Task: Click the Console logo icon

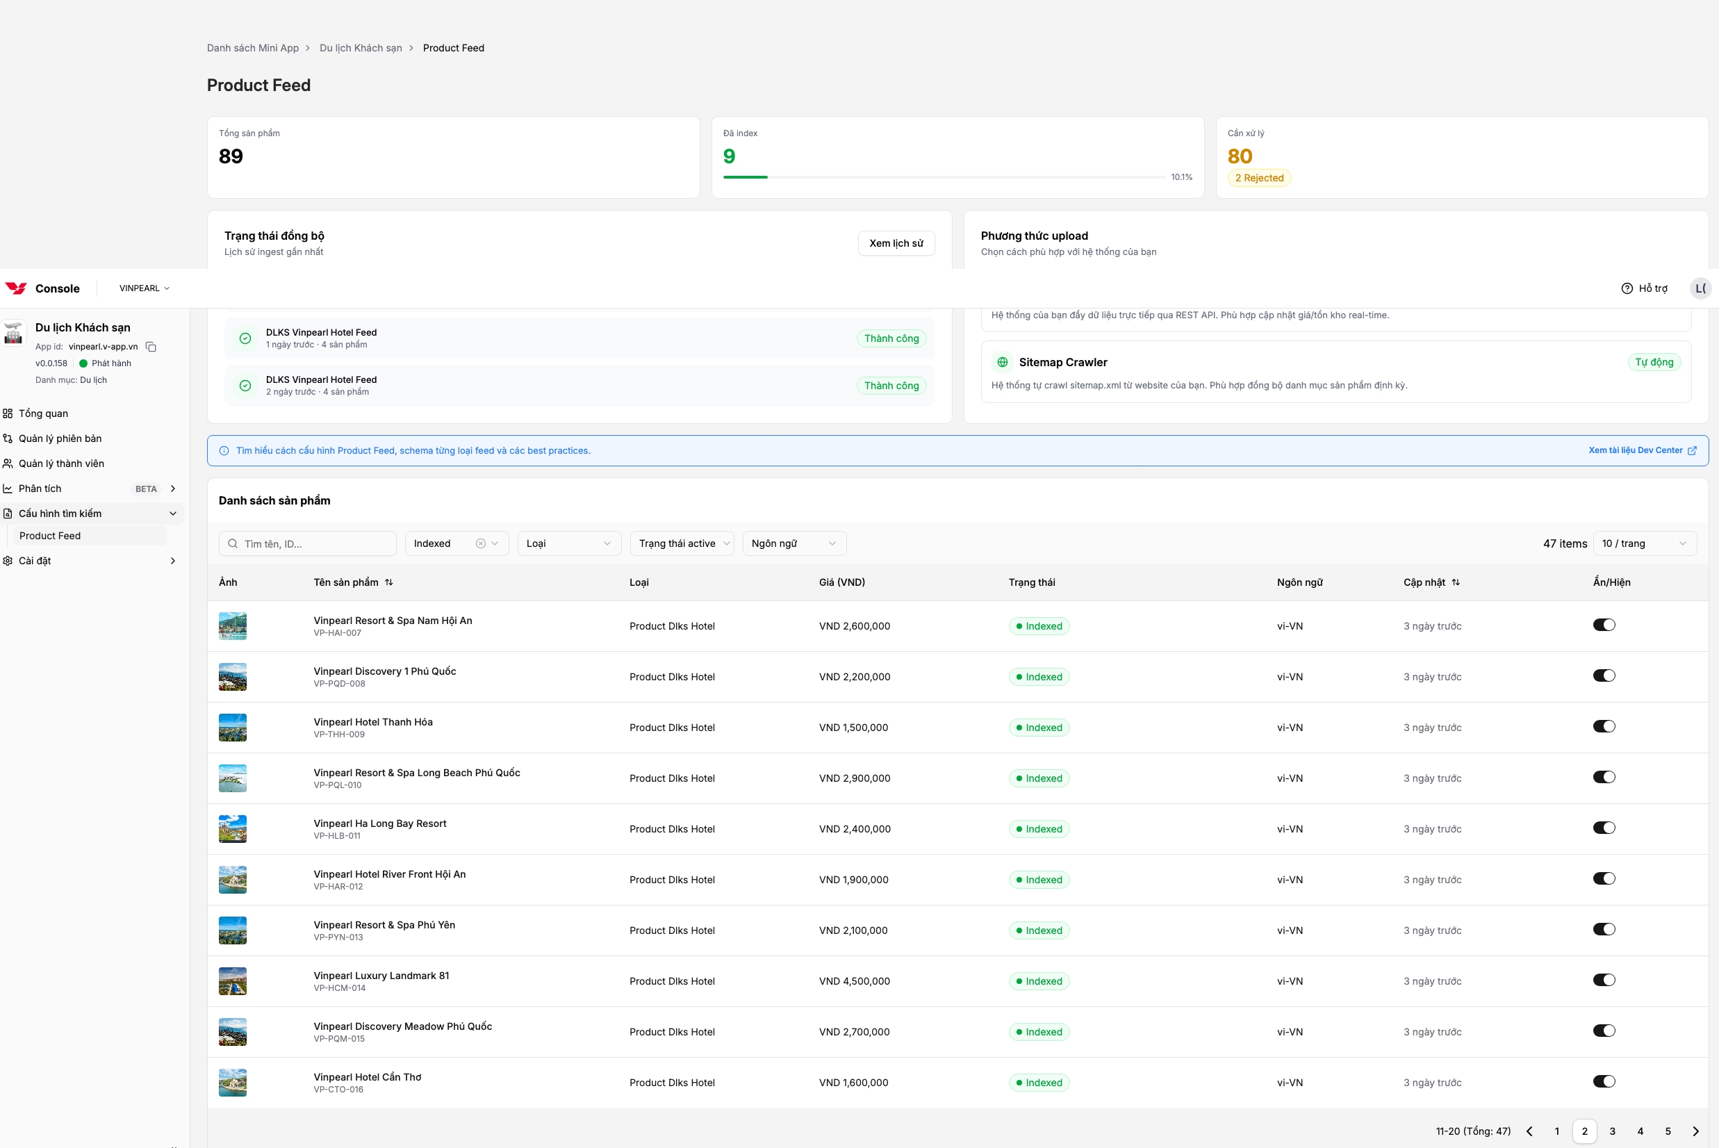Action: pos(16,288)
